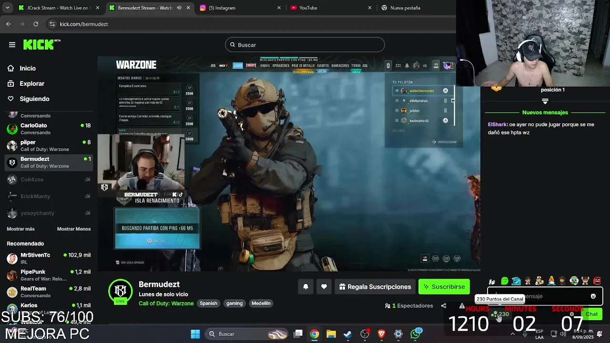This screenshot has height=343, width=610.
Task: Switch to Instagram browser tab
Action: pos(241,8)
